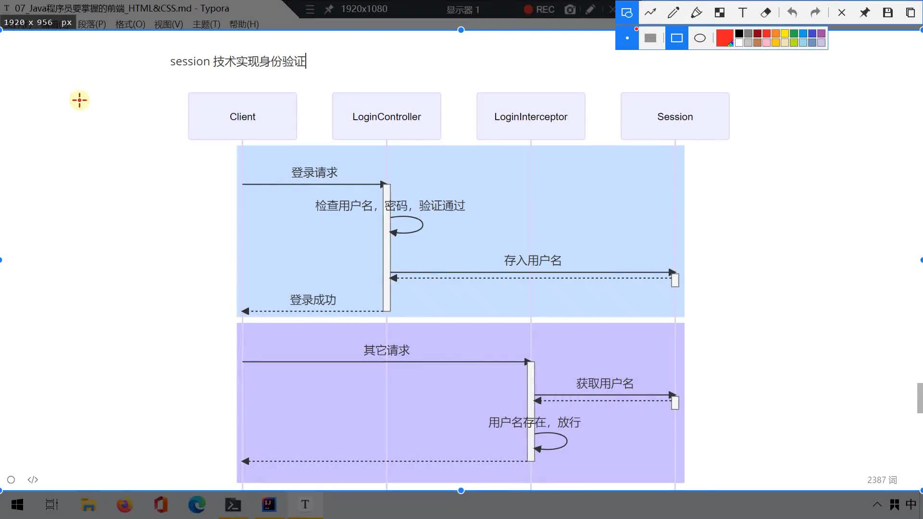Select the mosaic blur tool

[x=720, y=12]
